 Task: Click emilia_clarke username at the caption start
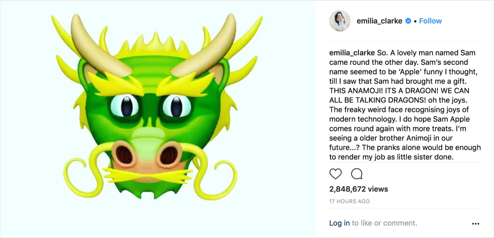(352, 53)
